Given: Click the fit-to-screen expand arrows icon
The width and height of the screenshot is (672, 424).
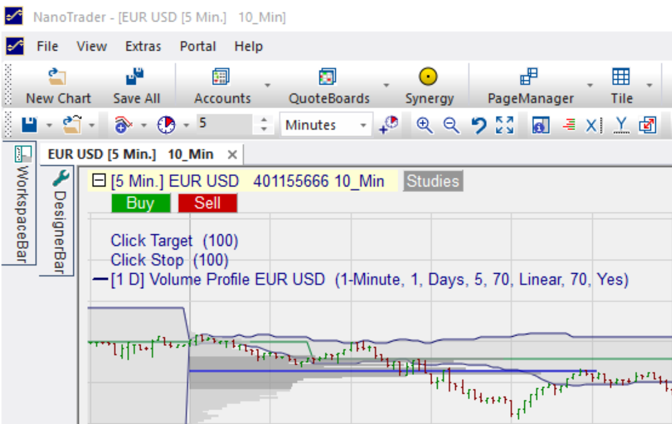Looking at the screenshot, I should click(504, 125).
